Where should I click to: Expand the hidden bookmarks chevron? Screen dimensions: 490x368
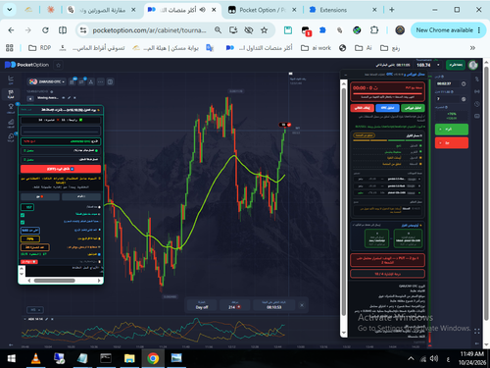[472, 48]
